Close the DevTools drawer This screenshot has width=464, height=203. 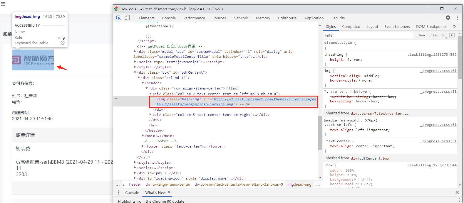457,192
